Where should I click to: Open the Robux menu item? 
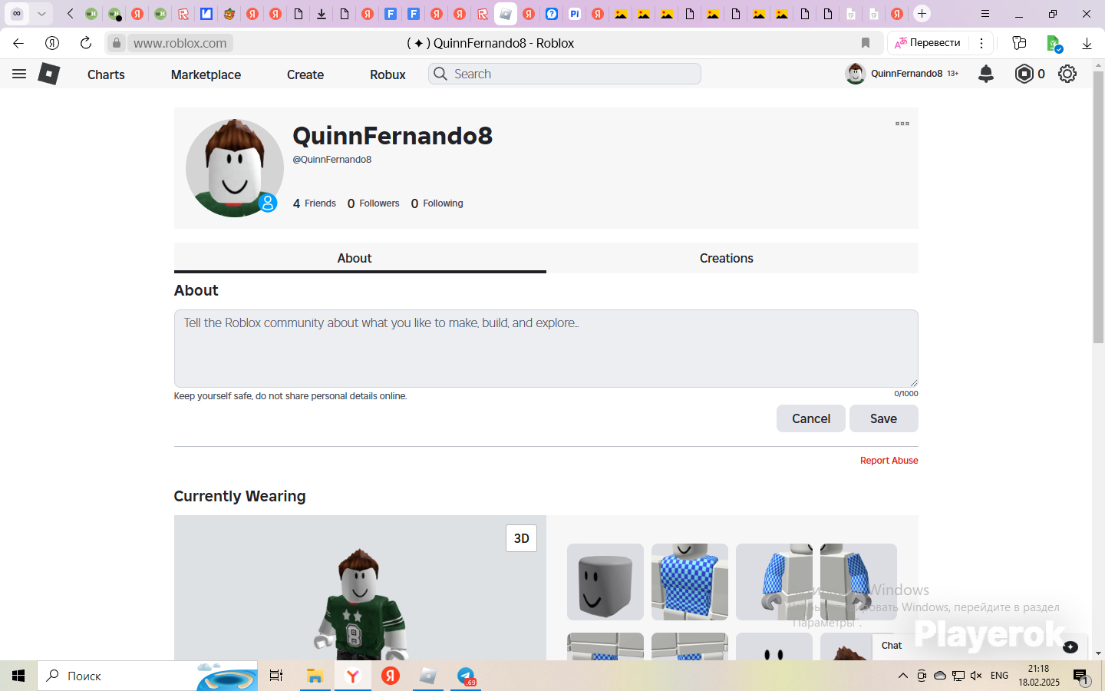pyautogui.click(x=388, y=74)
